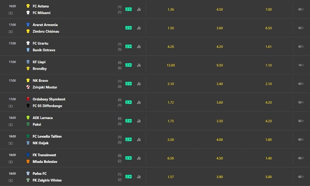The height and width of the screenshot is (186, 310).
Task: Open the Ordabasy Shymkent team name link
Action: coord(49,99)
